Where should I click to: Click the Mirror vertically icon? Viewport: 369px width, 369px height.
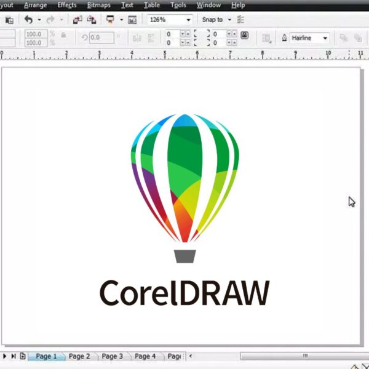point(151,38)
